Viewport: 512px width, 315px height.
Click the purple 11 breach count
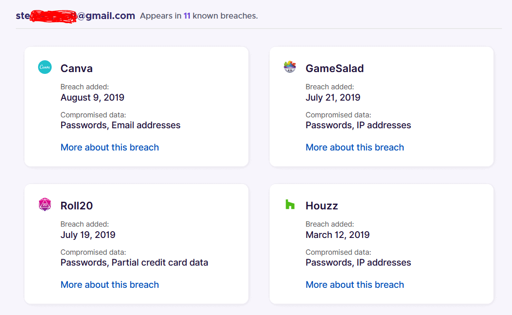point(187,16)
